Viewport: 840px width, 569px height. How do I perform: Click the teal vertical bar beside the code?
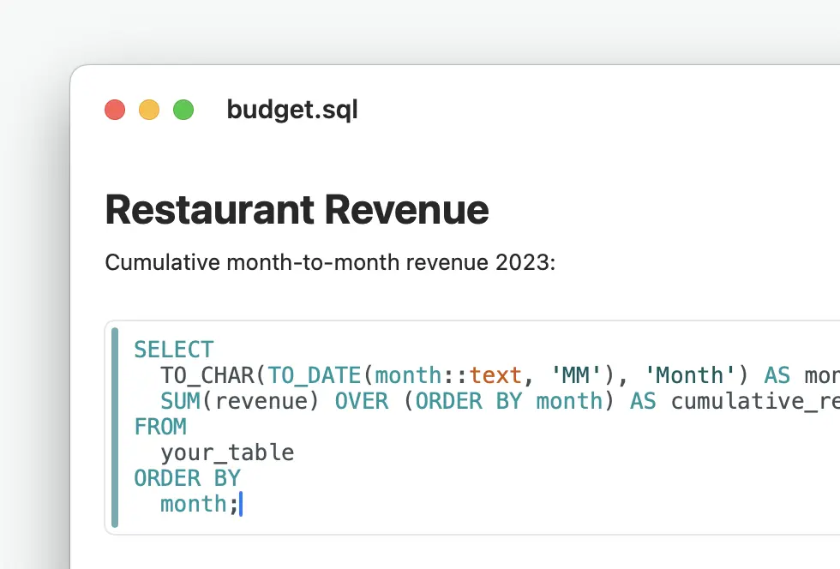tap(115, 427)
